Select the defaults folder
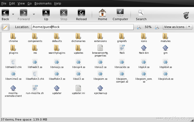This screenshot has width=194, height=122. tap(57, 37)
